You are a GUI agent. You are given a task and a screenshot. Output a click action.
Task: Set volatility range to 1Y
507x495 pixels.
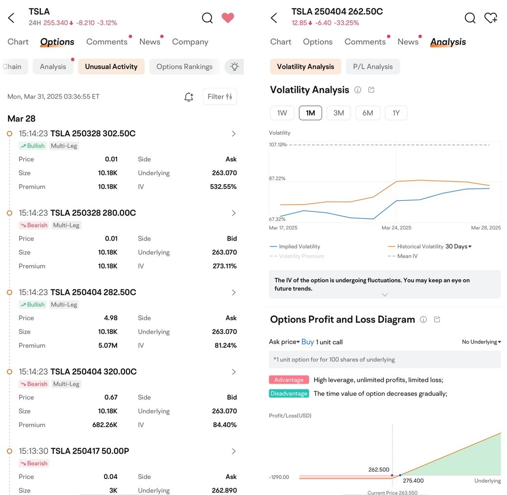[x=396, y=113]
